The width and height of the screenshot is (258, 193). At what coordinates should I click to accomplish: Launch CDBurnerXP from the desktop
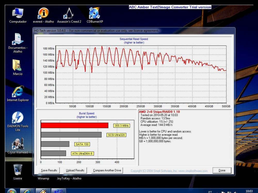95,13
